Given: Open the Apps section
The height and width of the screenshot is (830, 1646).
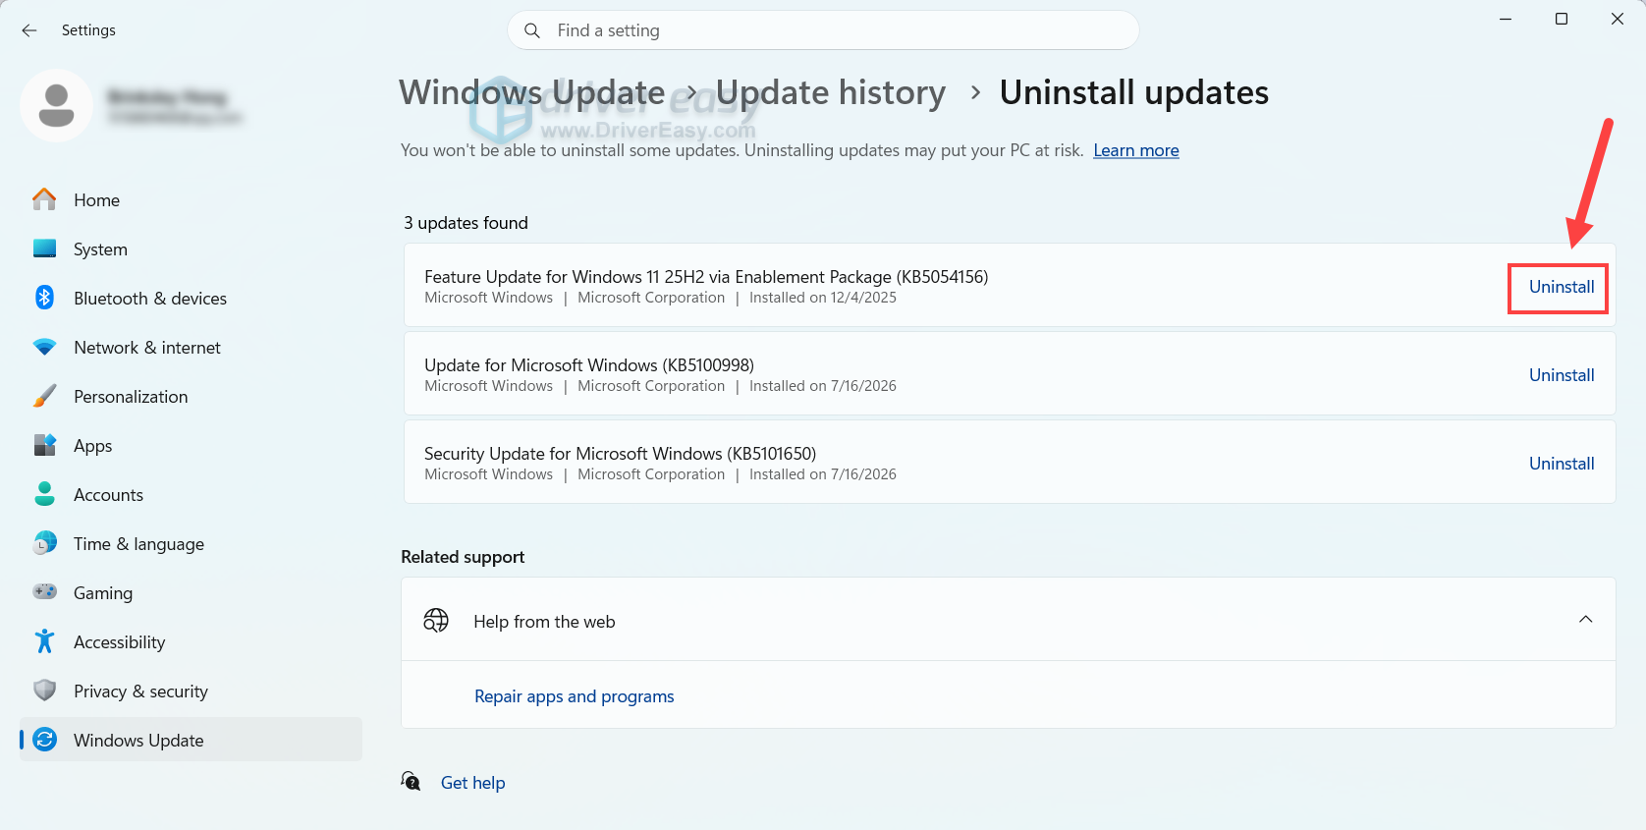Looking at the screenshot, I should [x=191, y=445].
